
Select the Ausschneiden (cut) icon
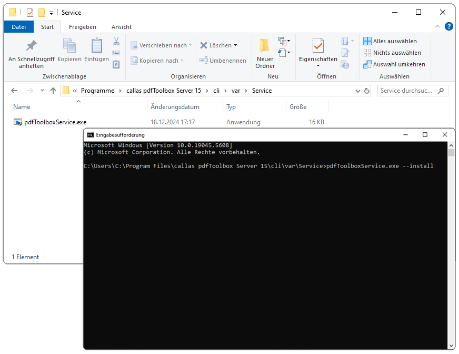point(116,41)
